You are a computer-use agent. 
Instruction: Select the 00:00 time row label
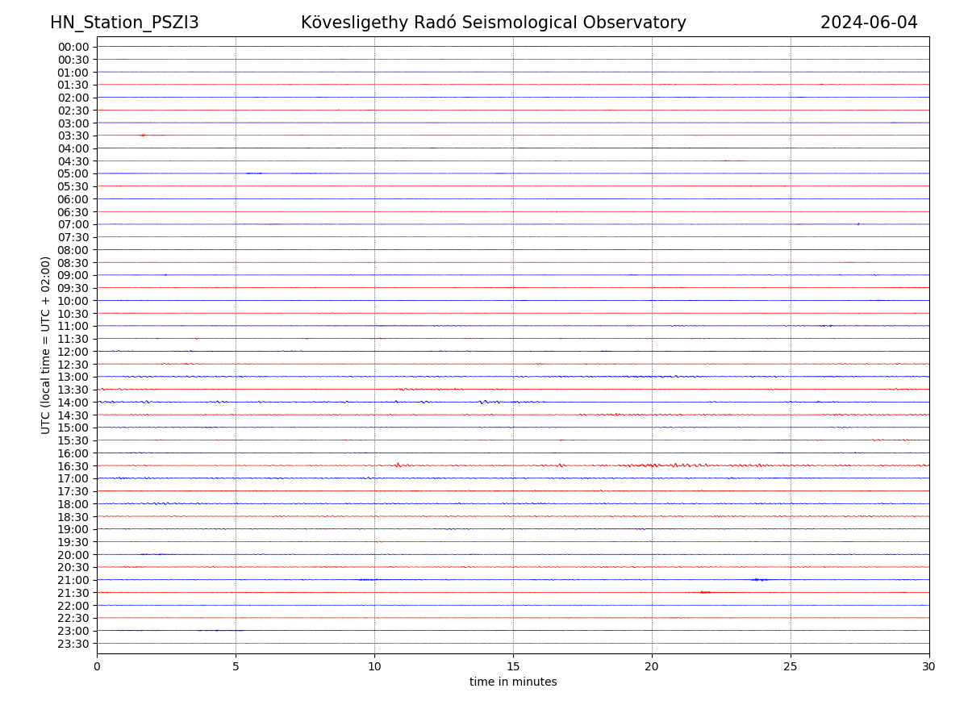point(73,47)
